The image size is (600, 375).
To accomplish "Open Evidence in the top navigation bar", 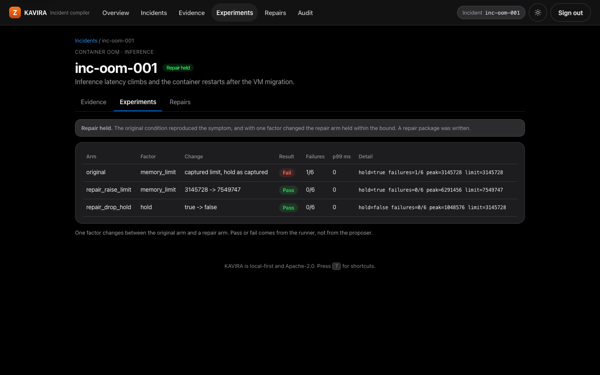I will click(x=192, y=12).
